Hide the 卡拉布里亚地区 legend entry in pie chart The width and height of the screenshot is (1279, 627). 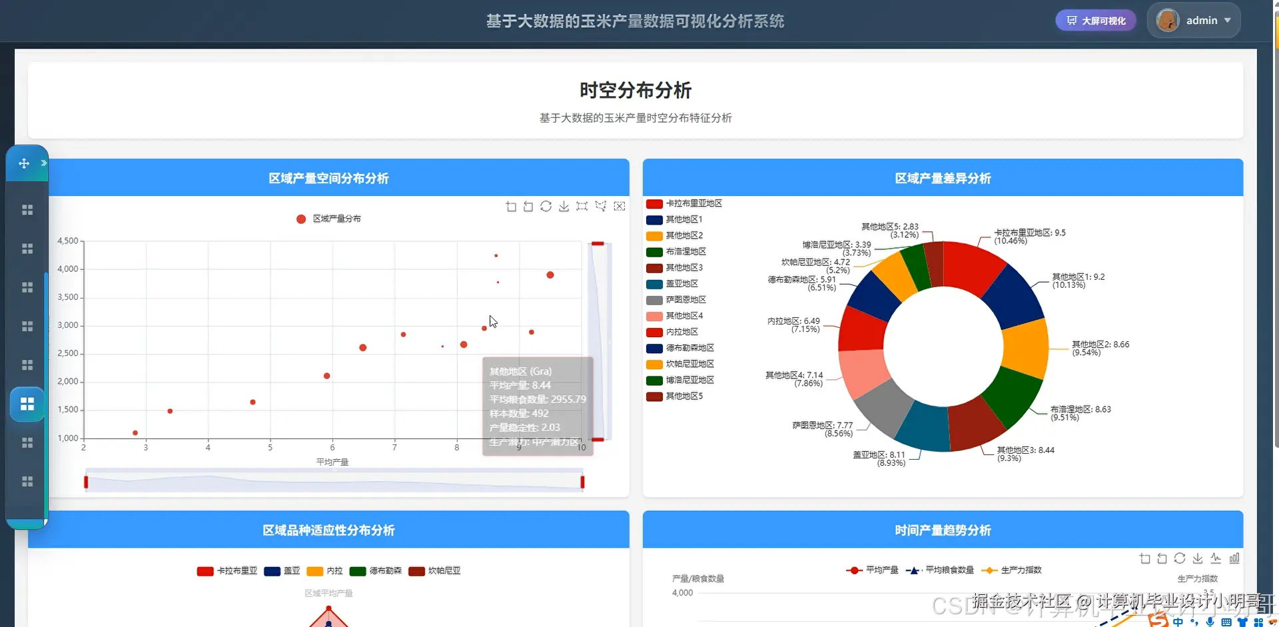pos(683,203)
